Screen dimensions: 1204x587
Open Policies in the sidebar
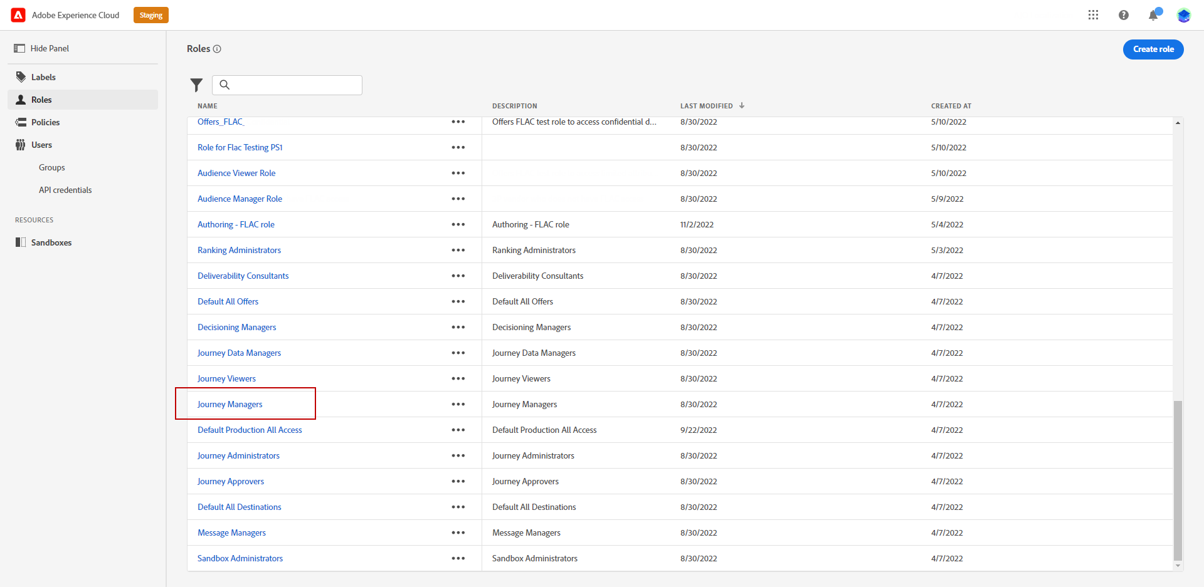[83, 122]
